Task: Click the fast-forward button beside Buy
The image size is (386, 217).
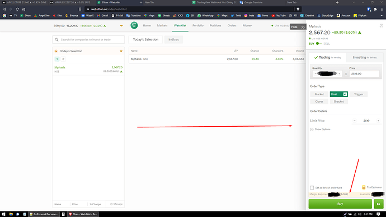Action: coord(378,204)
